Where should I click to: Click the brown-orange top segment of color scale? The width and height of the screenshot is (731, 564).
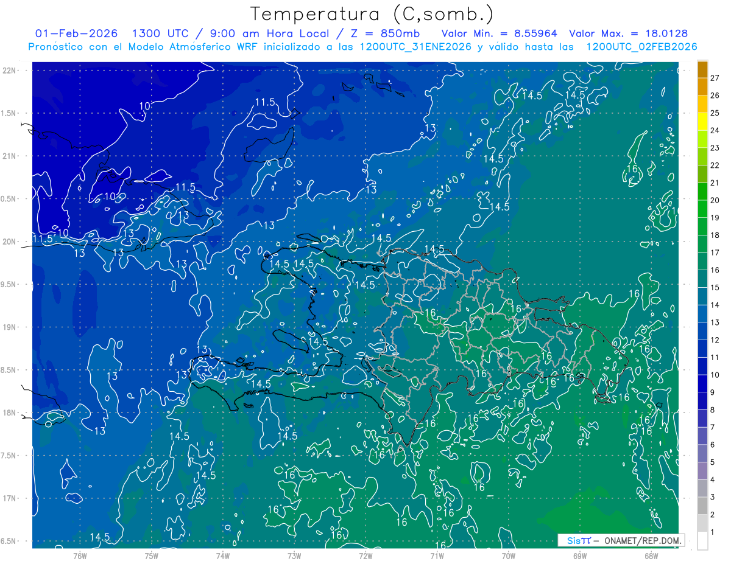tap(702, 69)
